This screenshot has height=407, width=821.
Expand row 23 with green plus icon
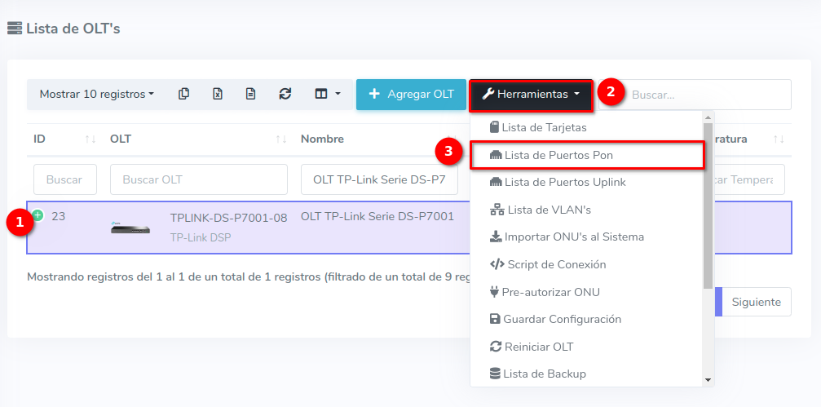tap(38, 215)
